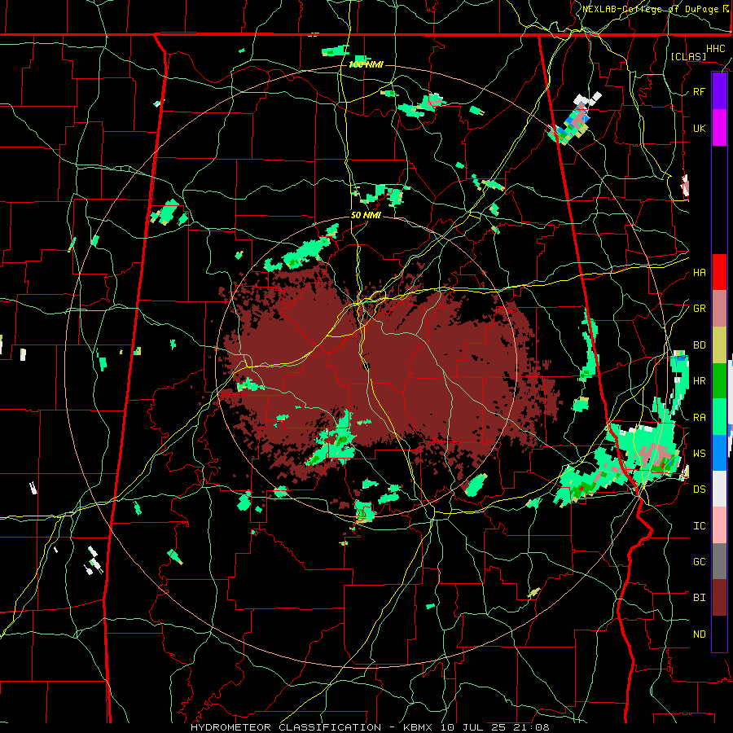Click the 'NEXLAB-College of DuPage' credit text
The width and height of the screenshot is (733, 733).
click(649, 9)
